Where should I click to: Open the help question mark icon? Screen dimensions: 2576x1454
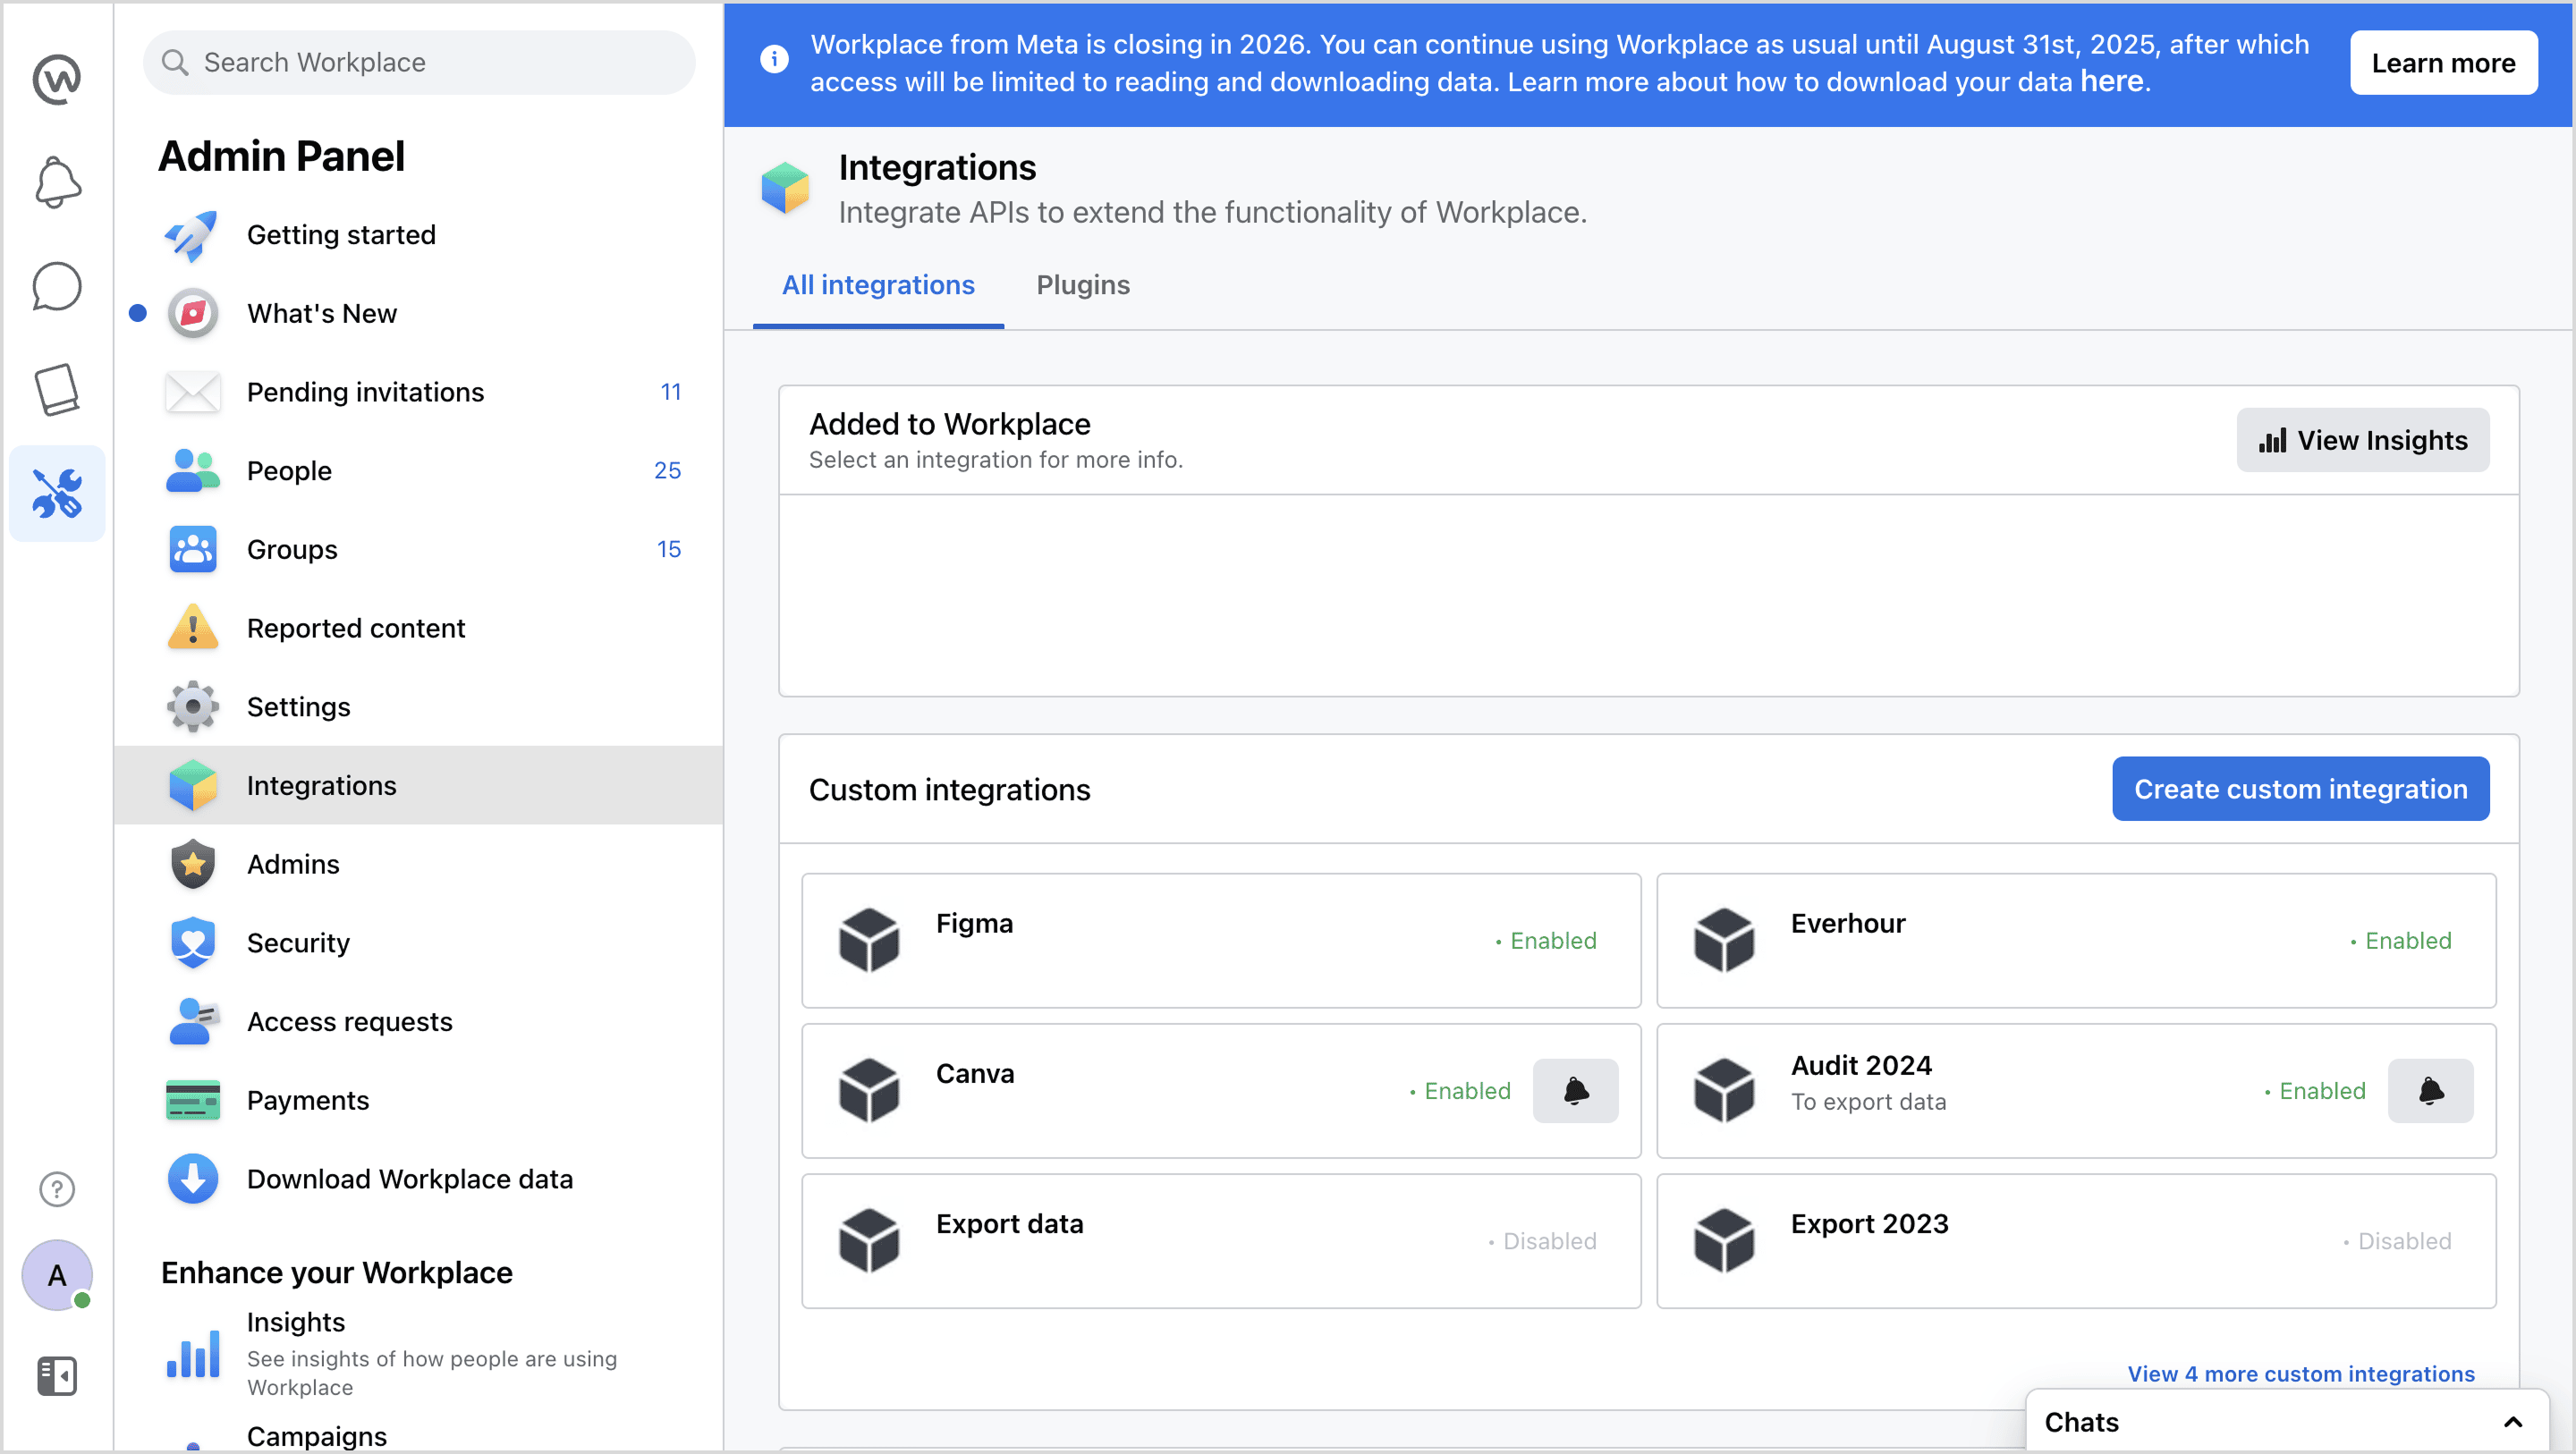coord(57,1189)
